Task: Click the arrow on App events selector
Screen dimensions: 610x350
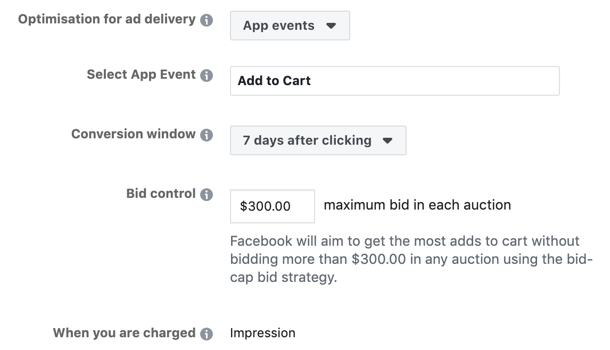Action: tap(331, 26)
